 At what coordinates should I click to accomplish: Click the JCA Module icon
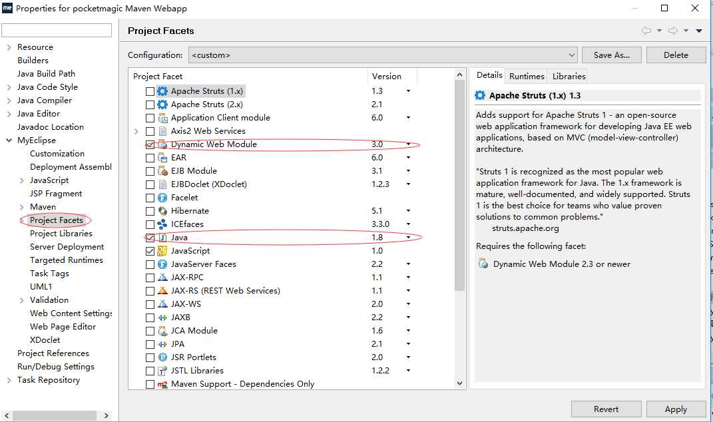162,331
